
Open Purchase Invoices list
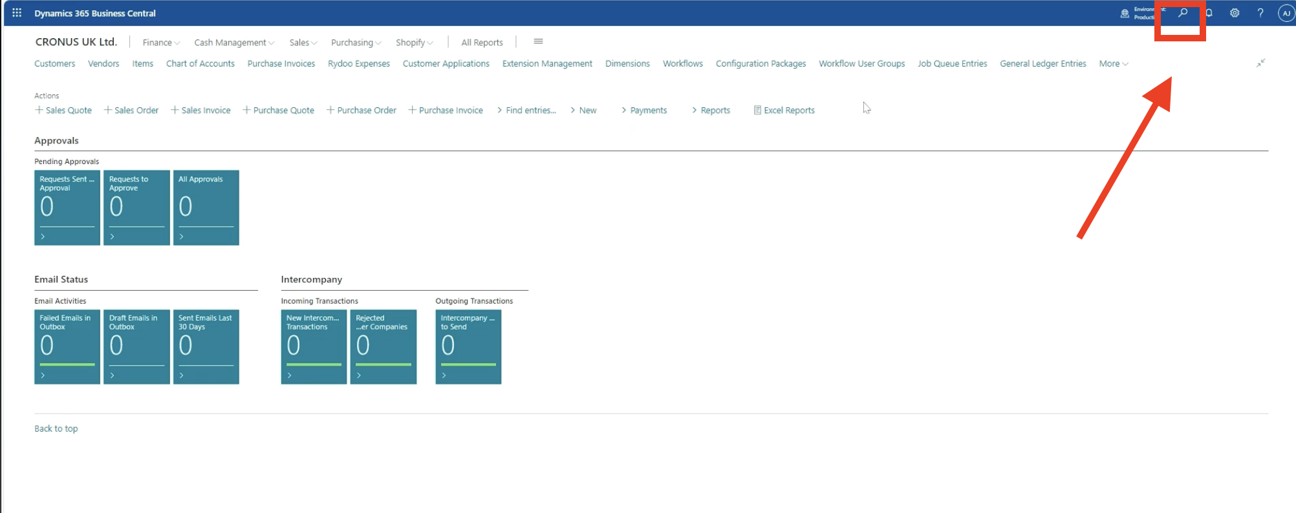coord(281,63)
